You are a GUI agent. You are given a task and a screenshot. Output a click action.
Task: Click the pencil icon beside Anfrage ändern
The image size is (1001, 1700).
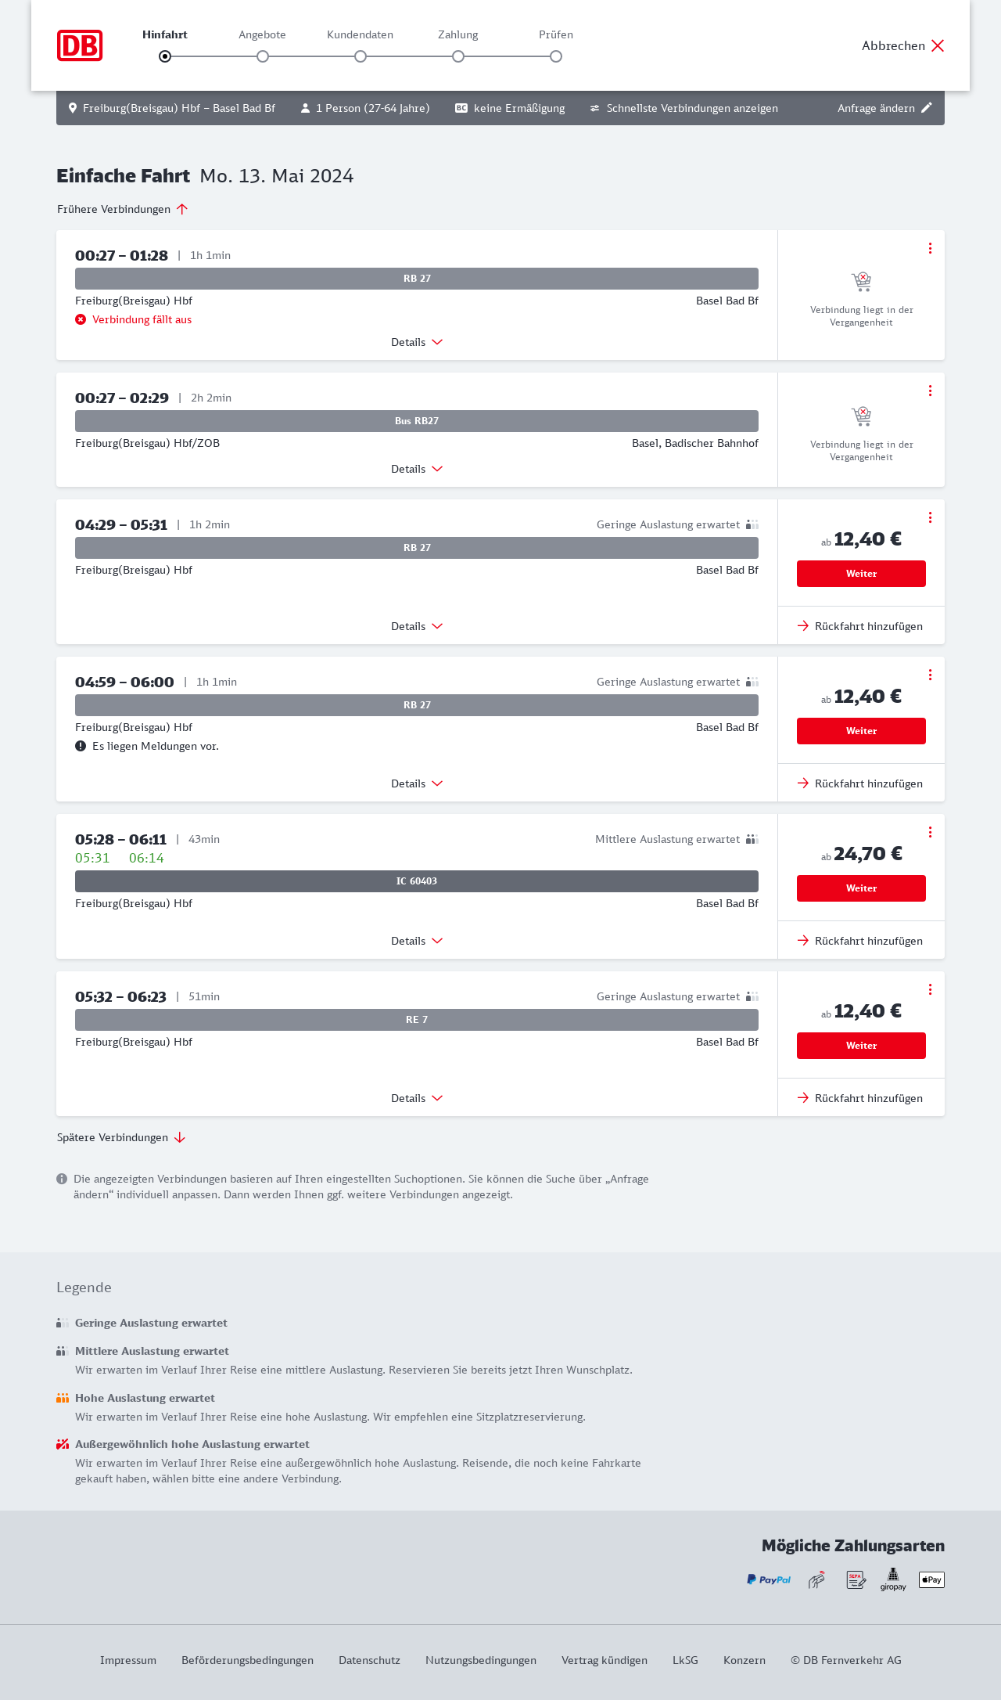click(x=927, y=108)
